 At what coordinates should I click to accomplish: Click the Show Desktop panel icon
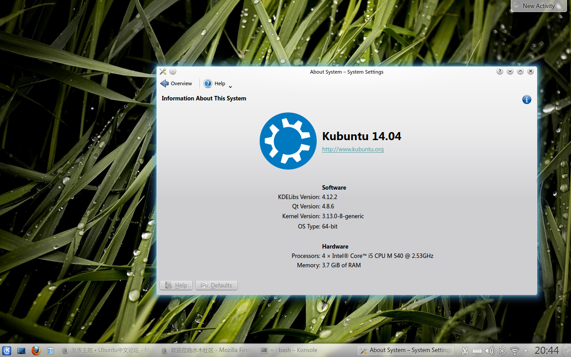tap(21, 351)
